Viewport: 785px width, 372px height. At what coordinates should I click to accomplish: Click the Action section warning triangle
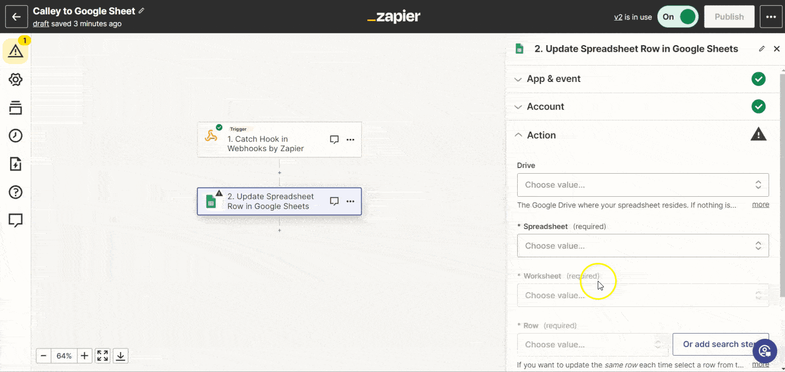click(x=758, y=134)
